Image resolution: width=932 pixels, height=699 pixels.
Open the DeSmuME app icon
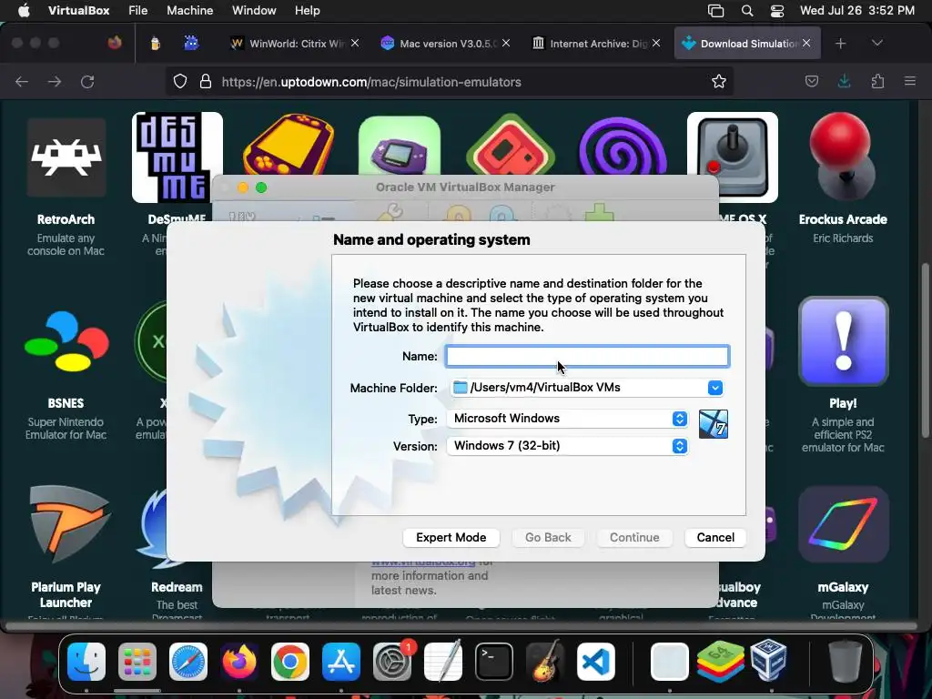177,157
